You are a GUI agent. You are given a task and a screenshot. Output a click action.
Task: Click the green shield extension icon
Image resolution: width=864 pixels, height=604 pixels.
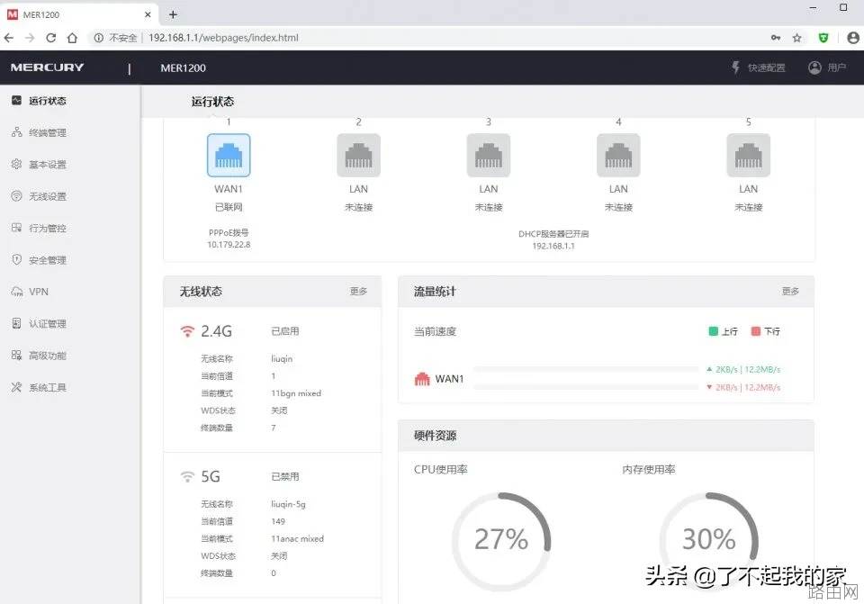[823, 38]
